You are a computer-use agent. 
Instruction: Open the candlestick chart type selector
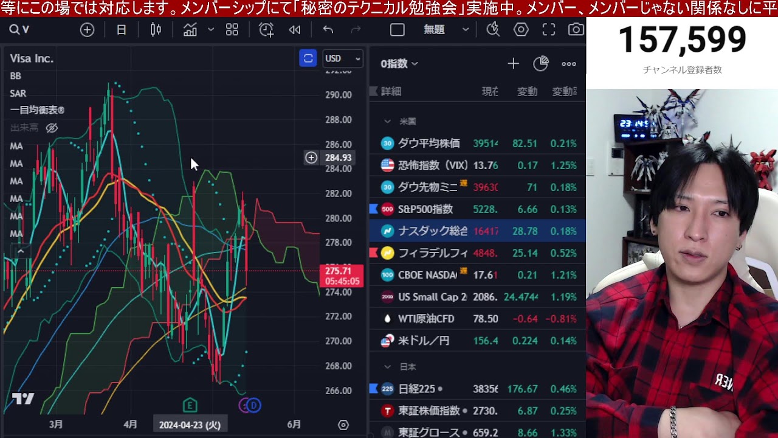156,30
